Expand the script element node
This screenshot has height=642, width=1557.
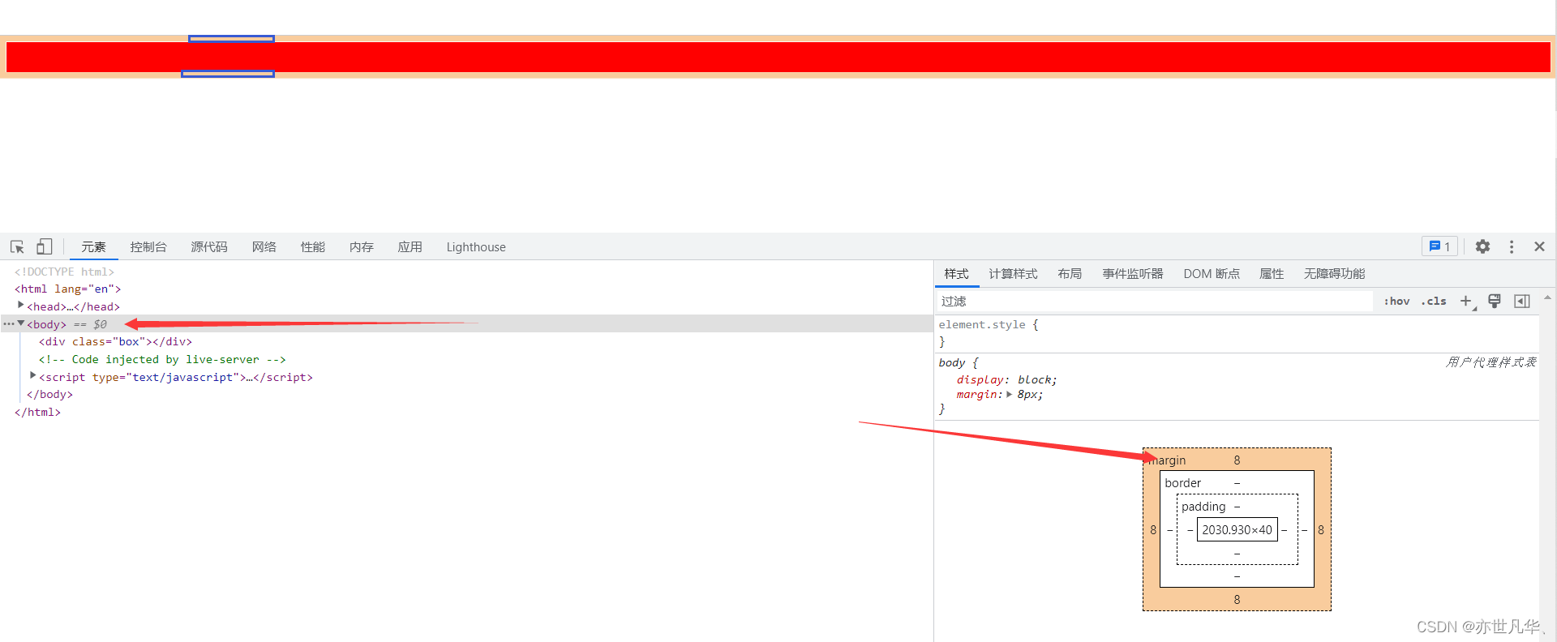(33, 376)
